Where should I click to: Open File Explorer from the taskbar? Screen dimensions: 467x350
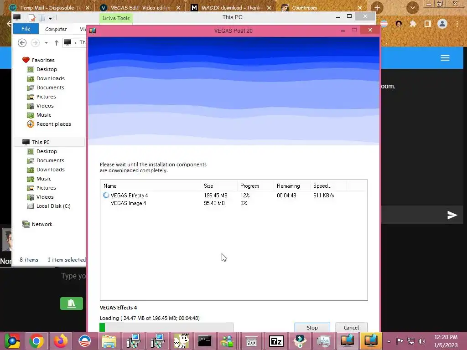(x=109, y=341)
